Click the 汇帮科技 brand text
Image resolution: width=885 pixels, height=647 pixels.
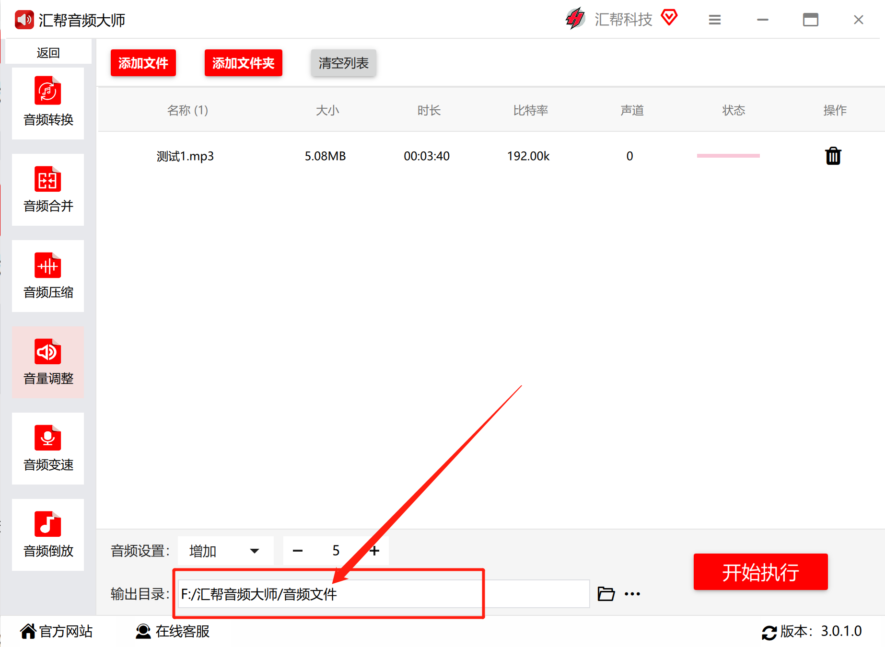point(623,19)
